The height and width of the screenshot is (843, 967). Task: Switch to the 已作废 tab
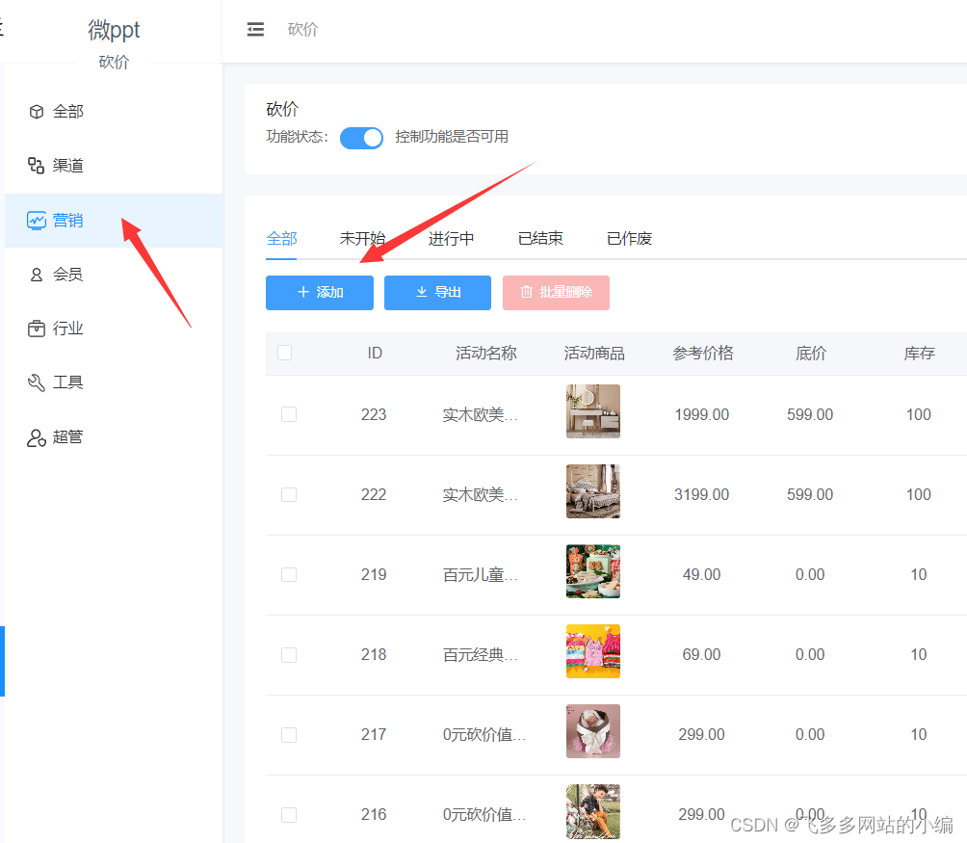click(x=629, y=239)
